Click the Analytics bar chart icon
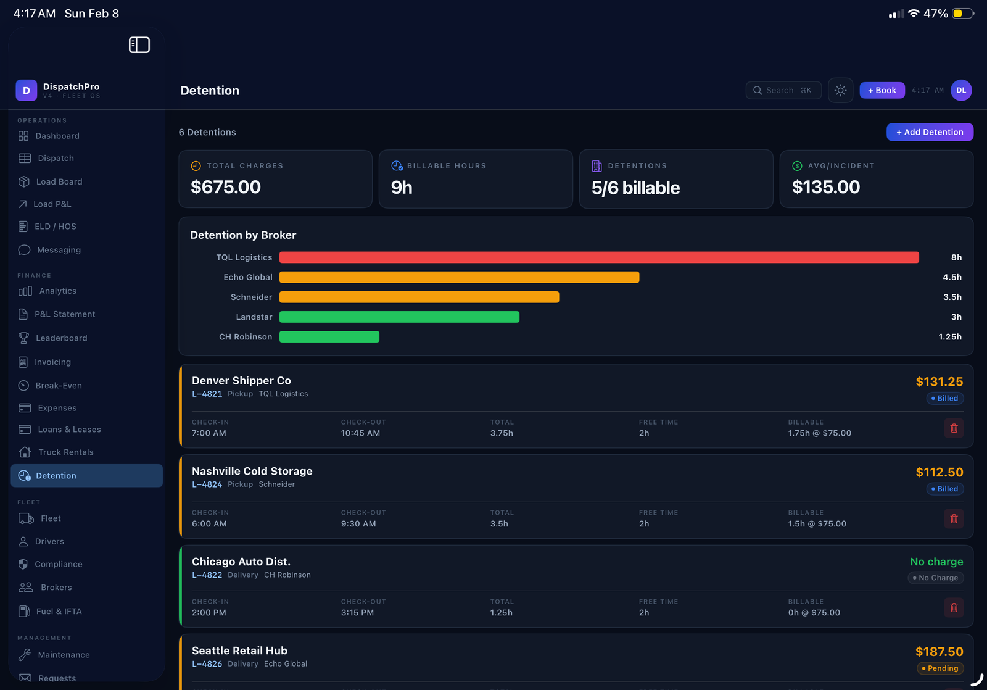This screenshot has width=987, height=690. [x=24, y=291]
